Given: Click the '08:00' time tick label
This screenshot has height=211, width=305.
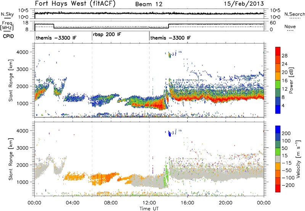Looking at the screenshot, I should 111,203.
